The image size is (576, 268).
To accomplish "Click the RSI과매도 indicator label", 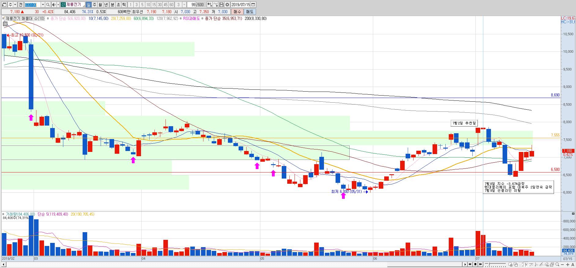I will point(191,18).
